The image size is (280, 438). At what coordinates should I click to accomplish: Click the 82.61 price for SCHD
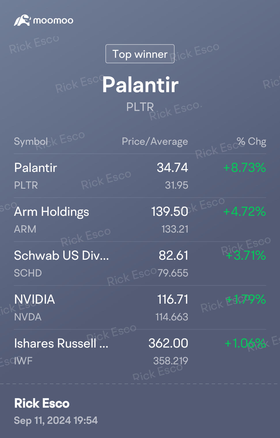(173, 256)
